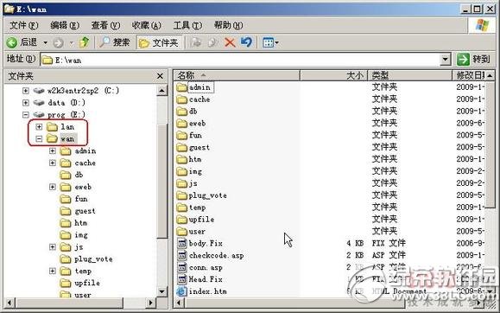Open the 工具(T) menu

click(x=187, y=25)
